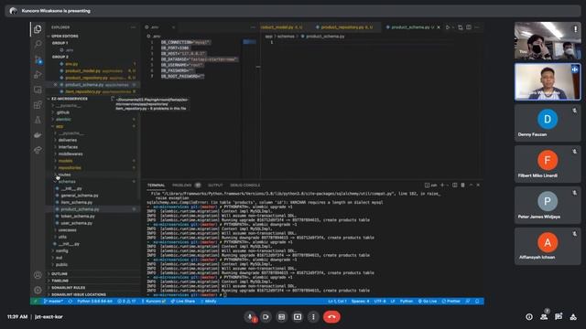
Task: Open item_schema.py in the file tree
Action: click(x=77, y=203)
